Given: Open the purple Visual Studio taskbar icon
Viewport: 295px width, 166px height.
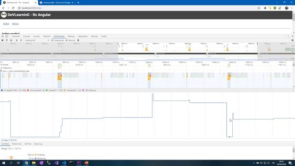Looking at the screenshot, I should 56,163.
